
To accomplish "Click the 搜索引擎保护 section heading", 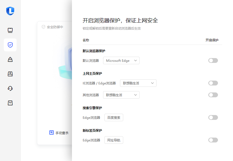I will coord(92,108).
